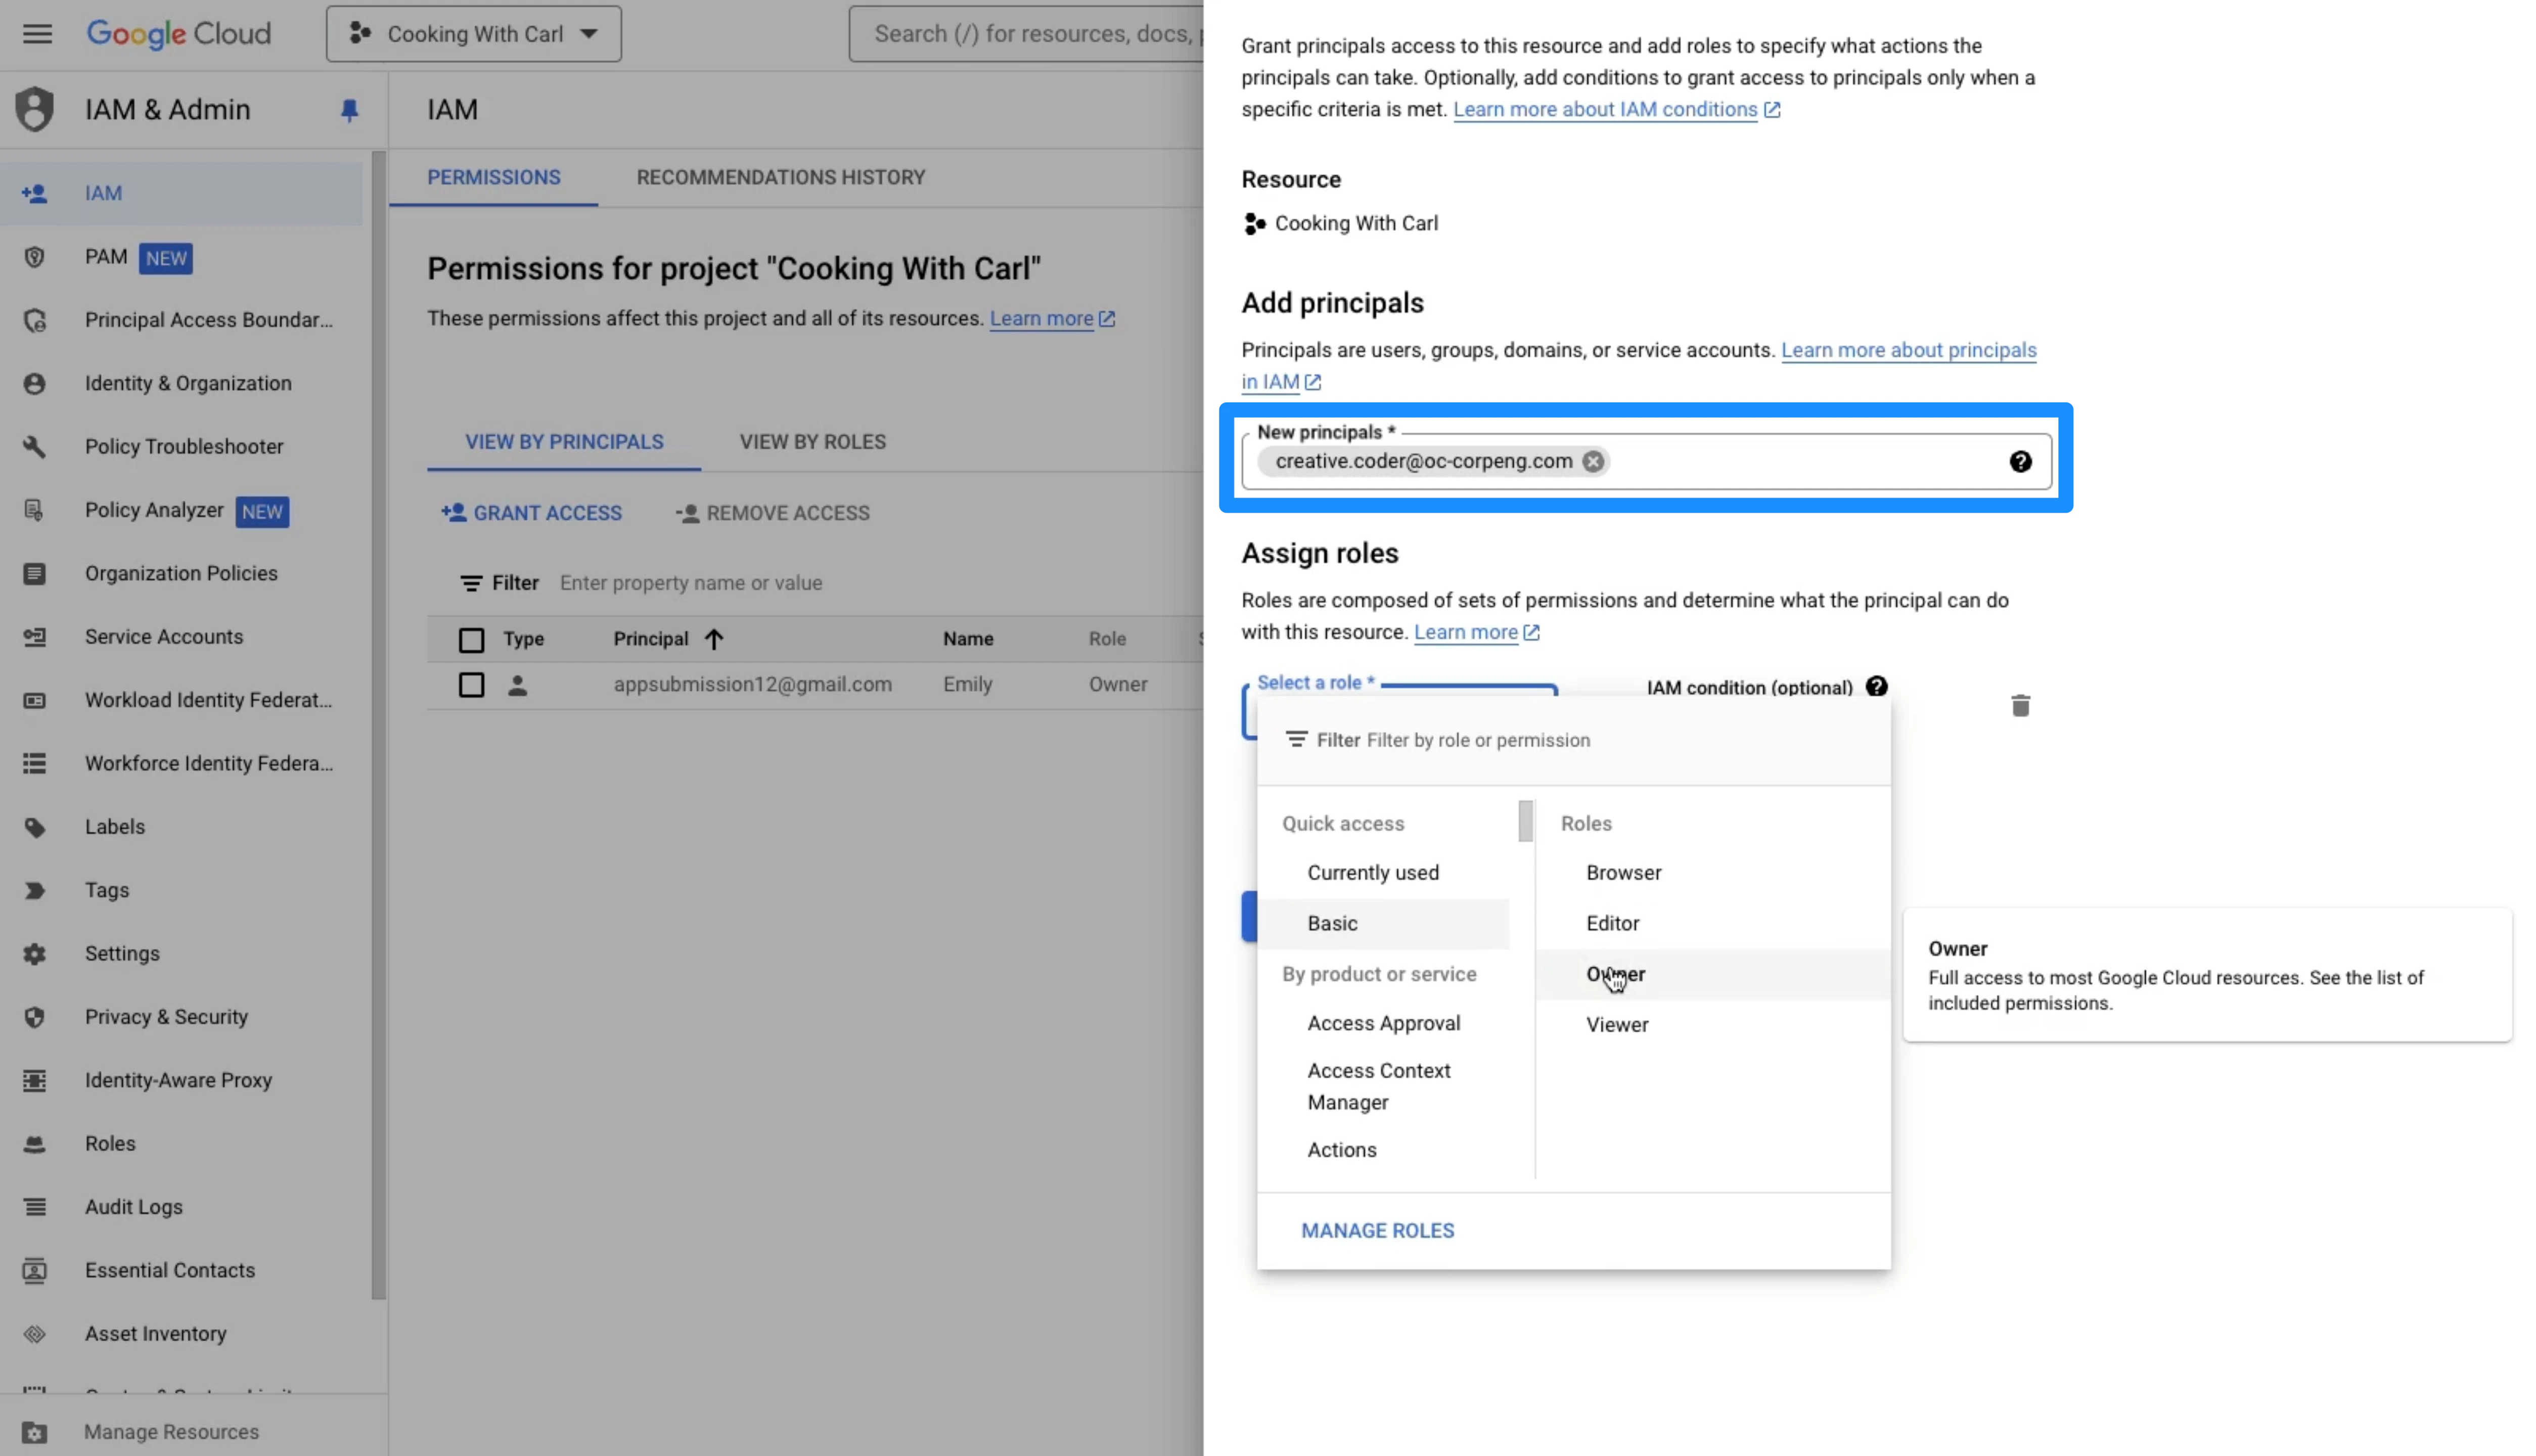The width and height of the screenshot is (2536, 1456).
Task: Select Workload Identity Federation in sidebar
Action: tap(208, 700)
